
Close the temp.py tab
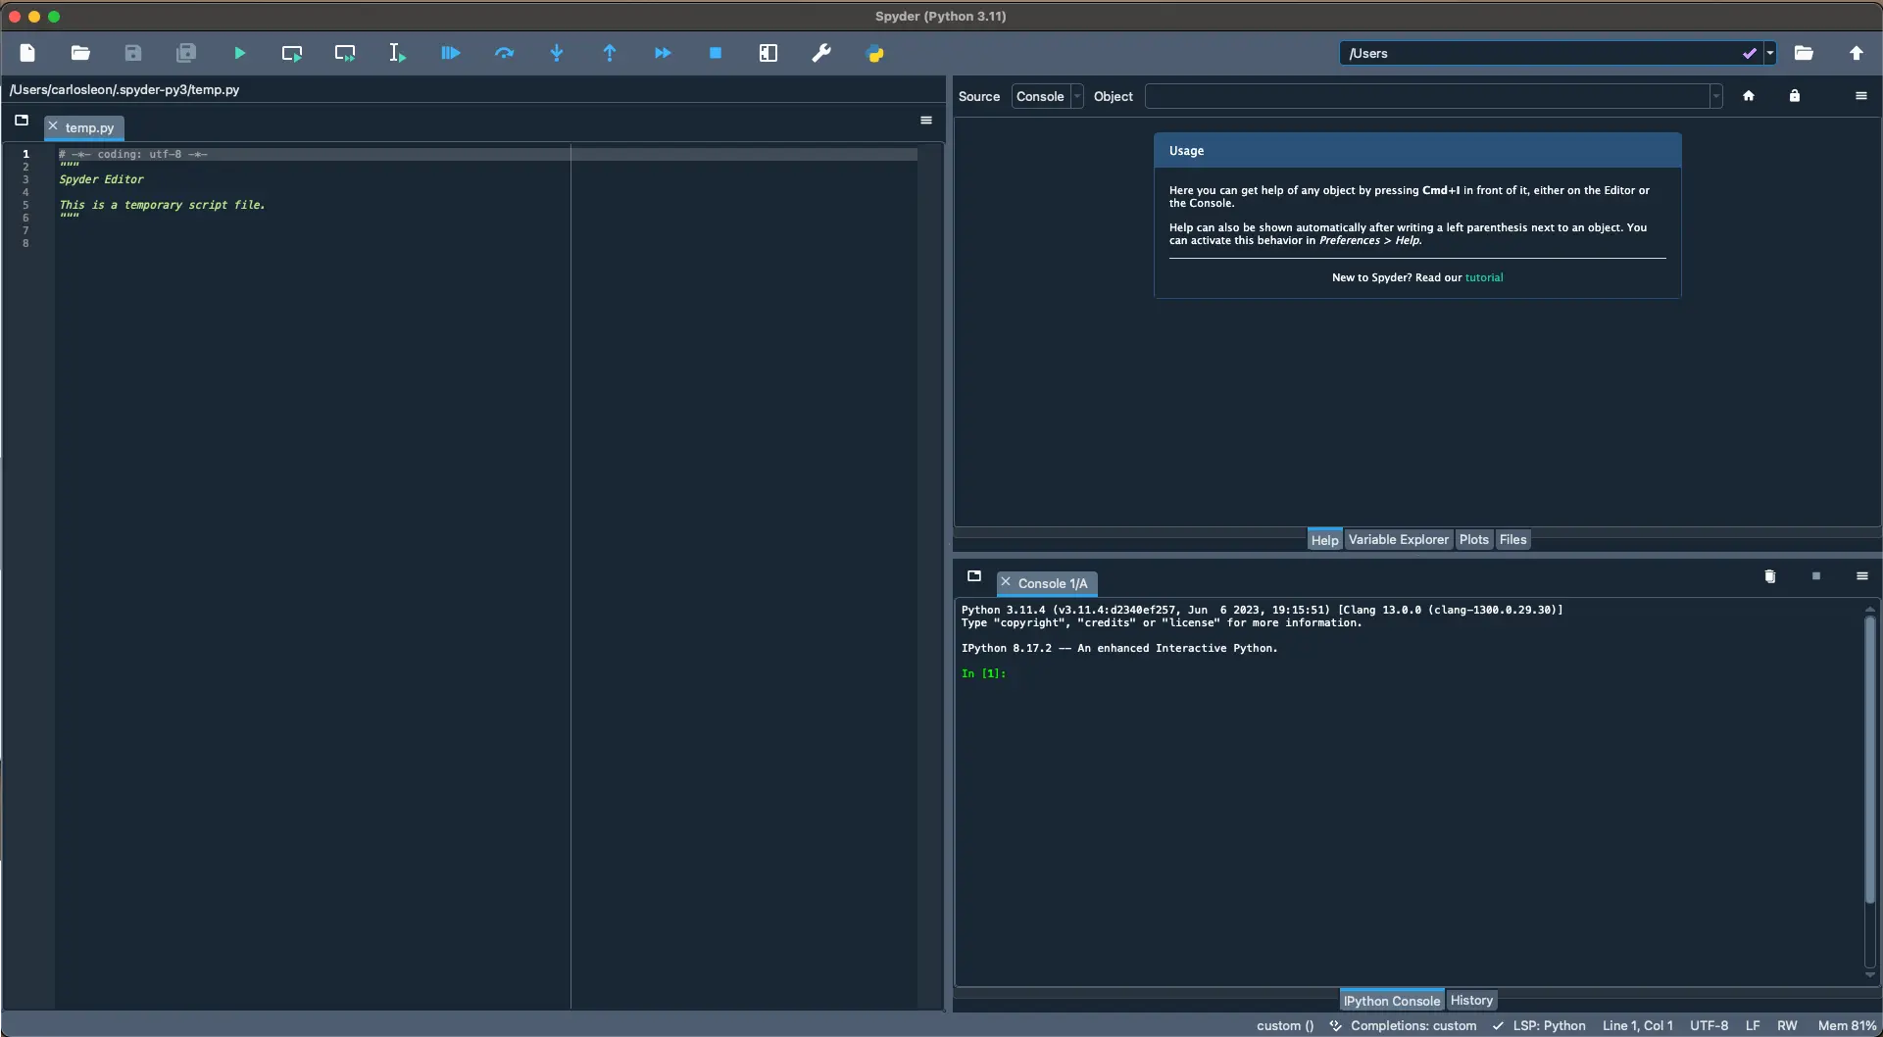[53, 126]
